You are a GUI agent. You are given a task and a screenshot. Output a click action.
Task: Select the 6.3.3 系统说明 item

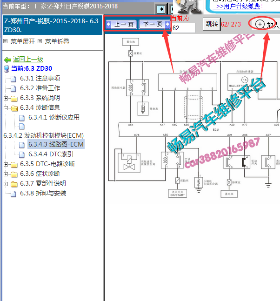(40, 98)
